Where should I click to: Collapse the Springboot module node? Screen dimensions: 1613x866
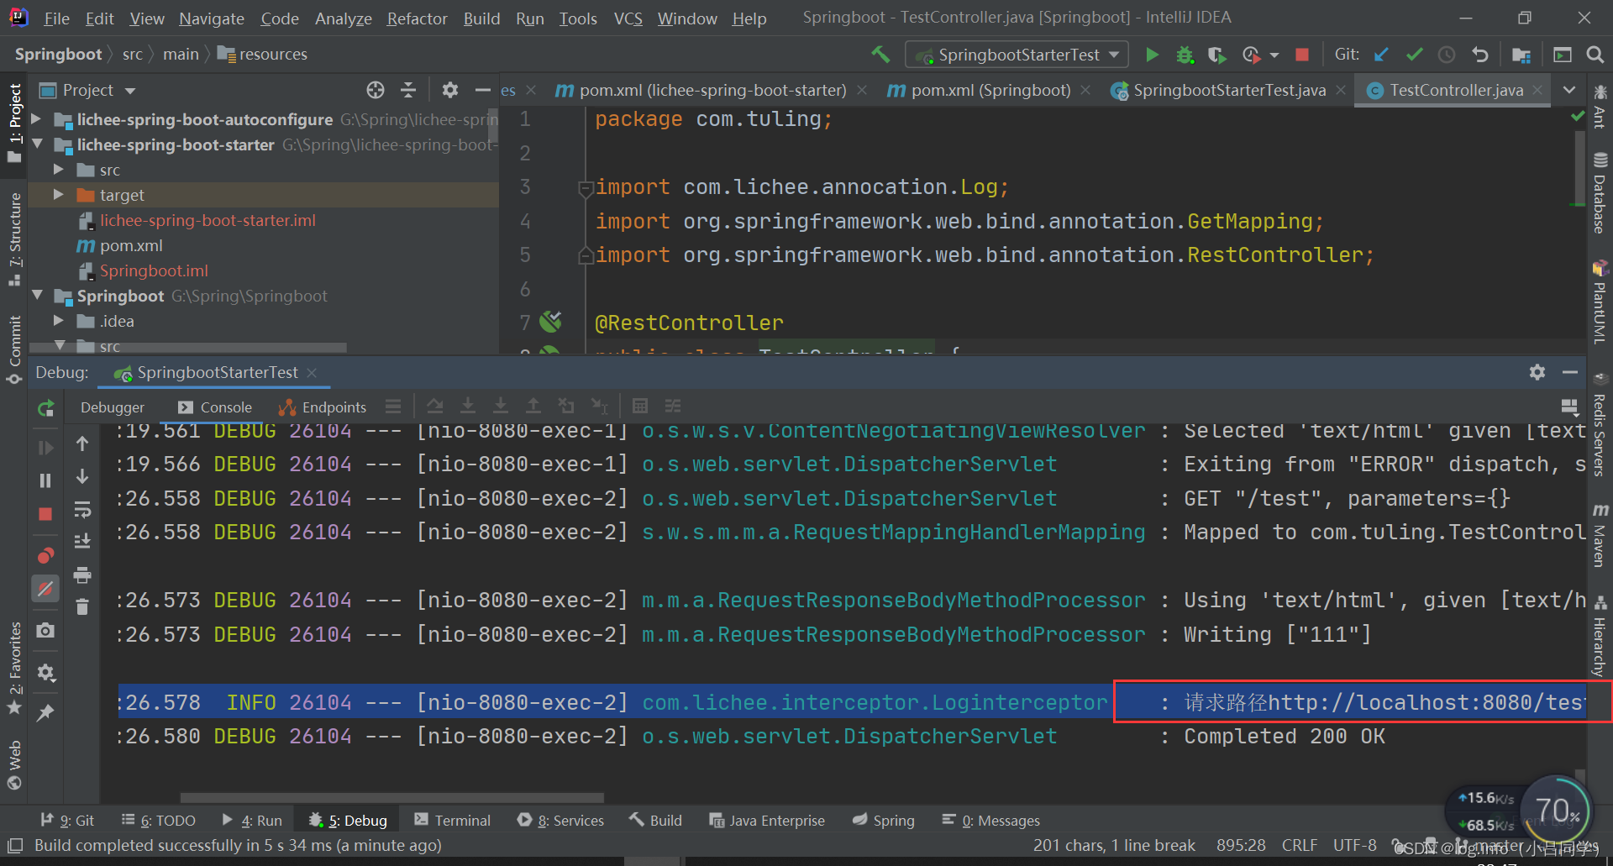37,296
